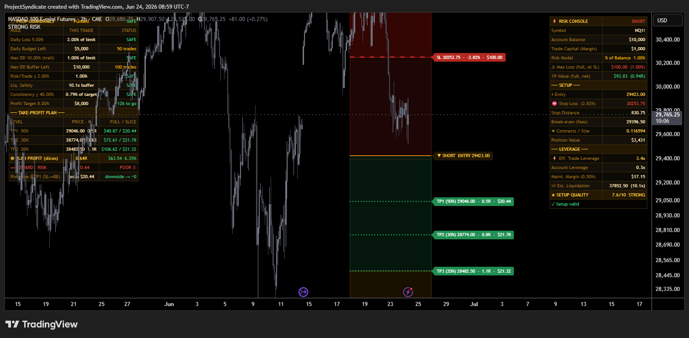Click the Risk Model % of Balance value
The height and width of the screenshot is (338, 689).
click(x=625, y=58)
